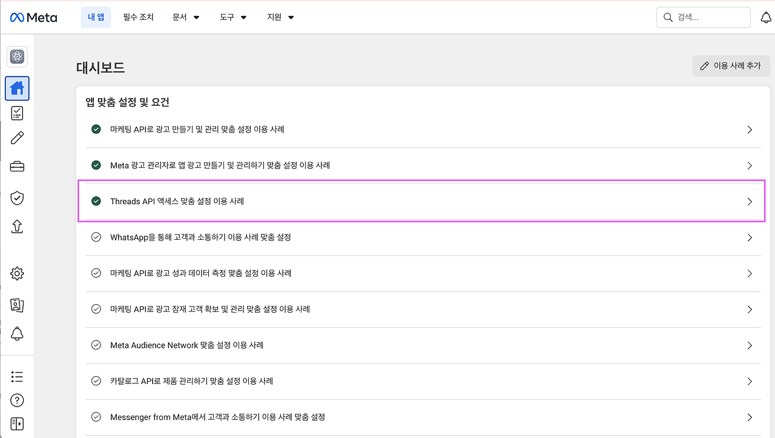Open the pencil edit icon in sidebar
775x438 pixels.
point(17,138)
